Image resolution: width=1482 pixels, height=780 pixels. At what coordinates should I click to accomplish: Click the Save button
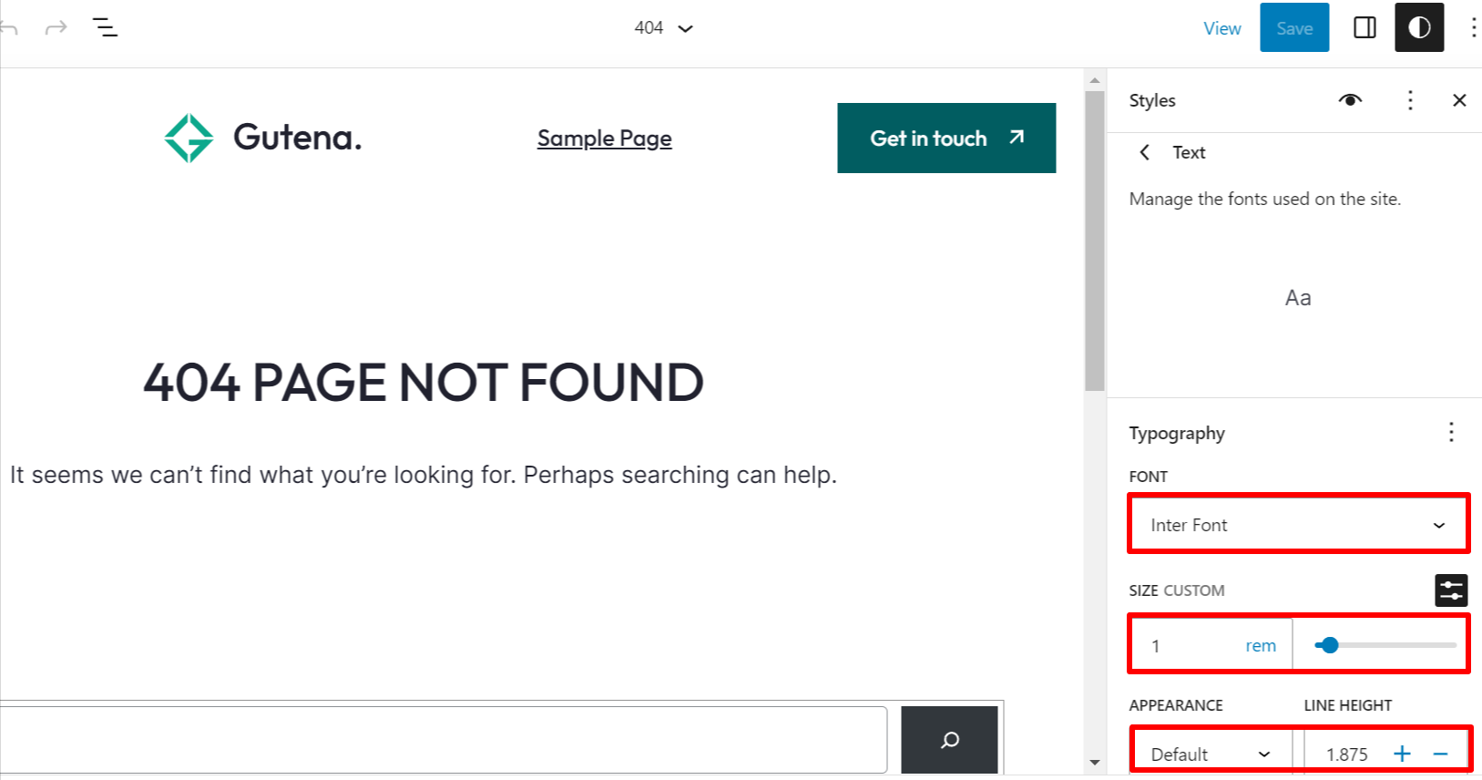1294,27
